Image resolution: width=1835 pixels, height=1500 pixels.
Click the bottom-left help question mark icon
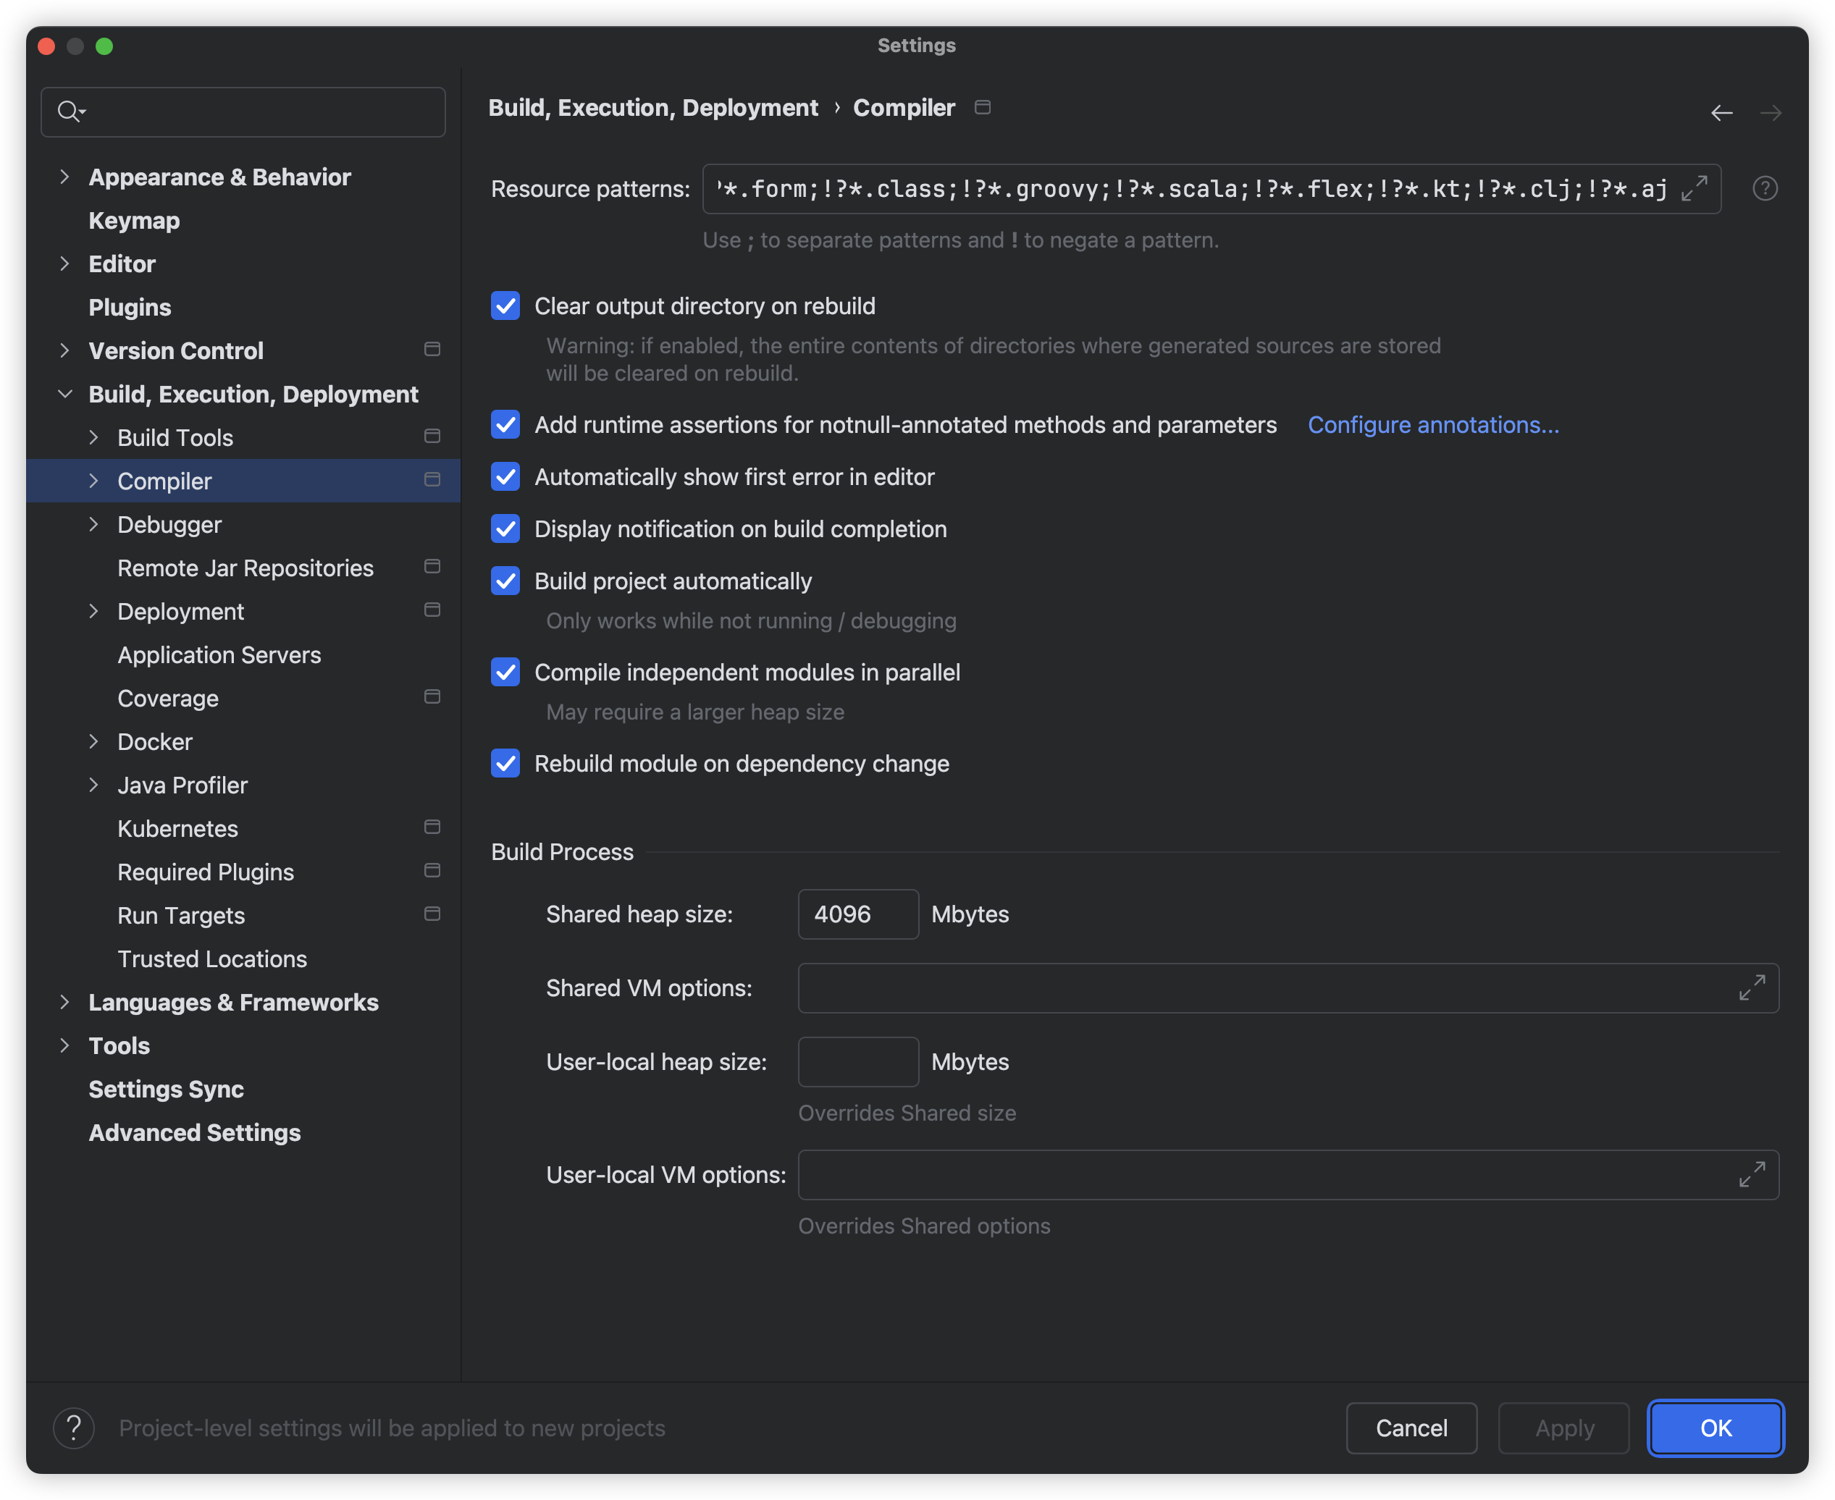75,1428
